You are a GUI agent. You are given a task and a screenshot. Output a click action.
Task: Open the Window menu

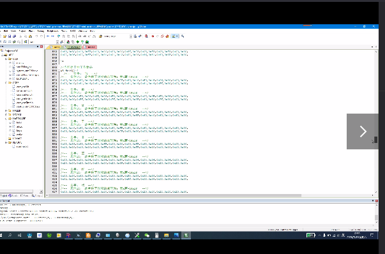[x=83, y=31]
